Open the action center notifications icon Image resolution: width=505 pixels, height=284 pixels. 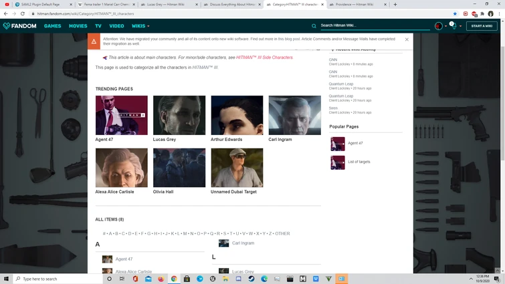(497, 279)
